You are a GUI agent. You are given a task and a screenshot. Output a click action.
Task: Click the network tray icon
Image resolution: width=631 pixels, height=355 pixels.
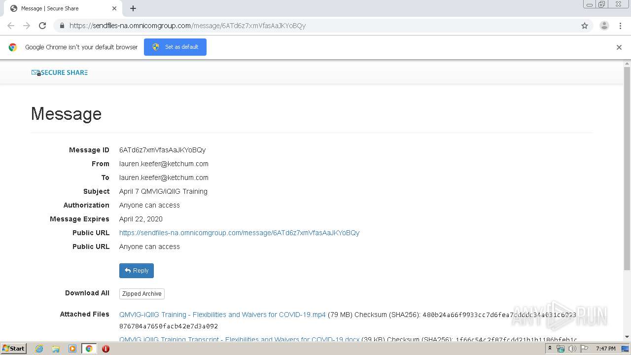point(561,349)
